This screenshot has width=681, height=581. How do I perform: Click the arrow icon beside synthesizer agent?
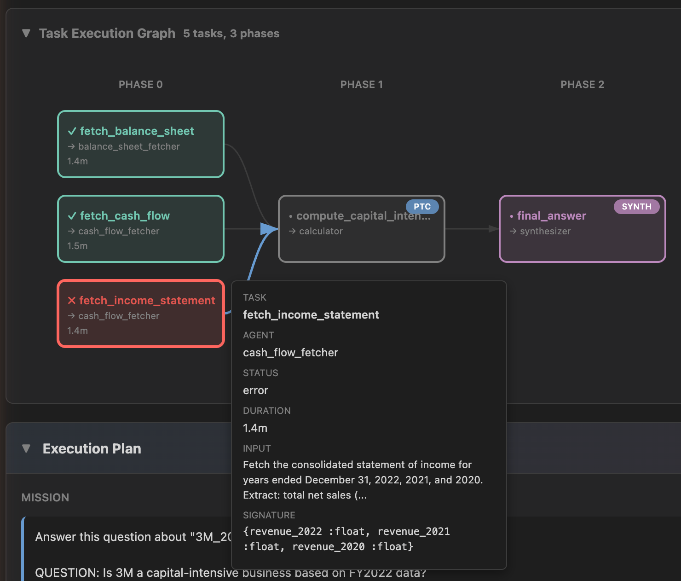[x=513, y=231]
